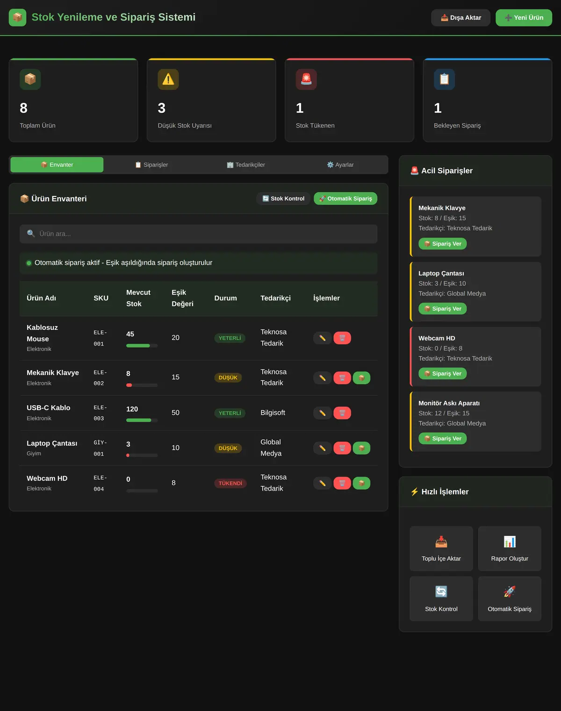This screenshot has width=561, height=711.
Task: Click the USB-C Kablo stock progress bar
Action: 142,421
